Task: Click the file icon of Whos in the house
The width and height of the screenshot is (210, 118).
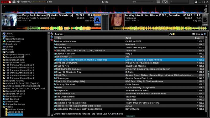Action: coord(55,41)
